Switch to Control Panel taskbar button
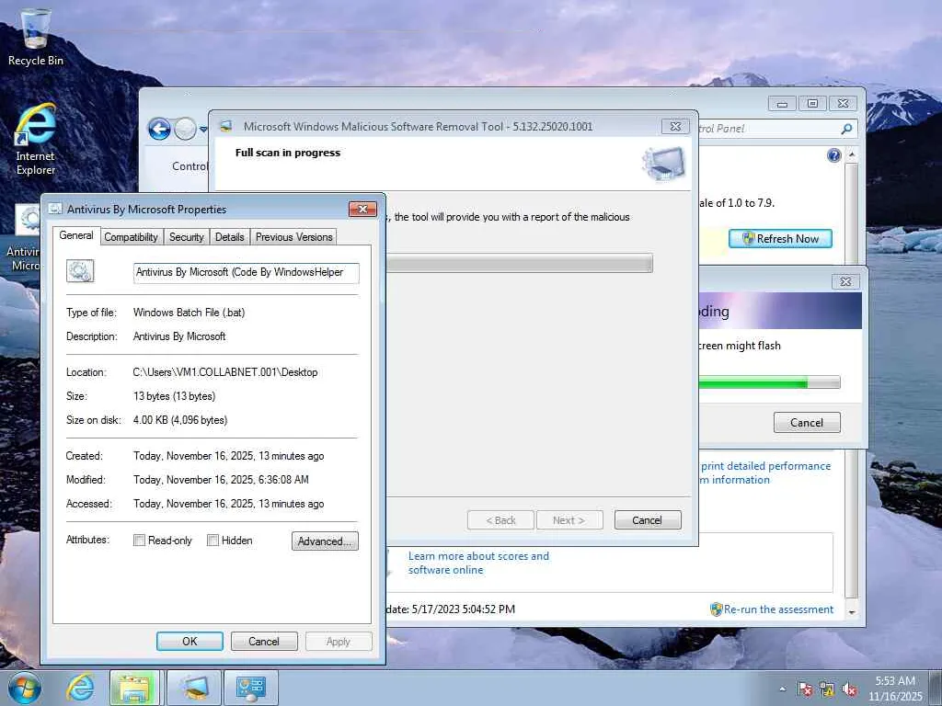Image resolution: width=942 pixels, height=706 pixels. pos(250,688)
